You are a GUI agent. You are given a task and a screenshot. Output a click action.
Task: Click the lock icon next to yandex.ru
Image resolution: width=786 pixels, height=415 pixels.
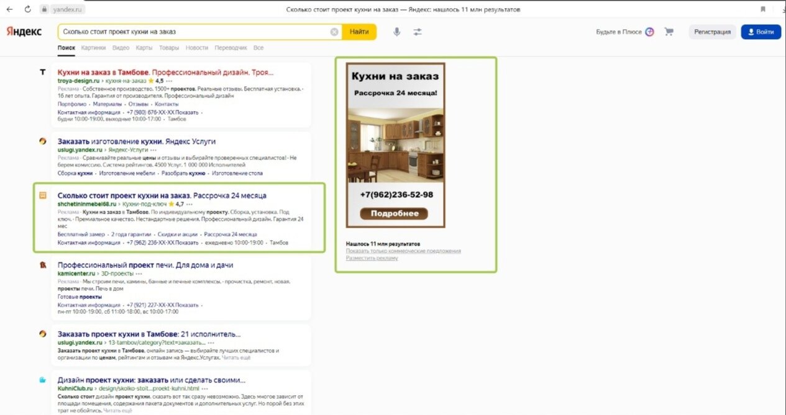43,9
